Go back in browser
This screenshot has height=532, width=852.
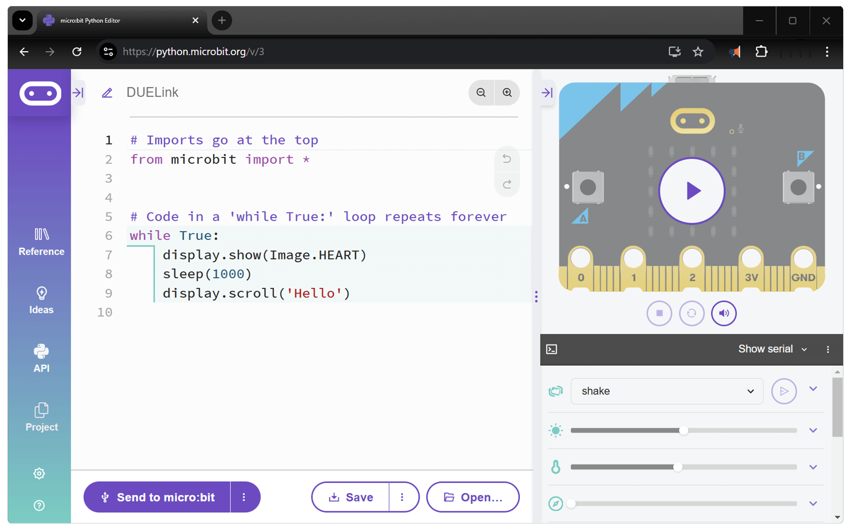pyautogui.click(x=24, y=52)
